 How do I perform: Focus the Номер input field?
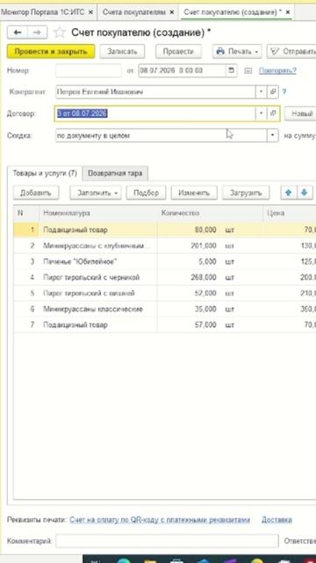pos(88,70)
